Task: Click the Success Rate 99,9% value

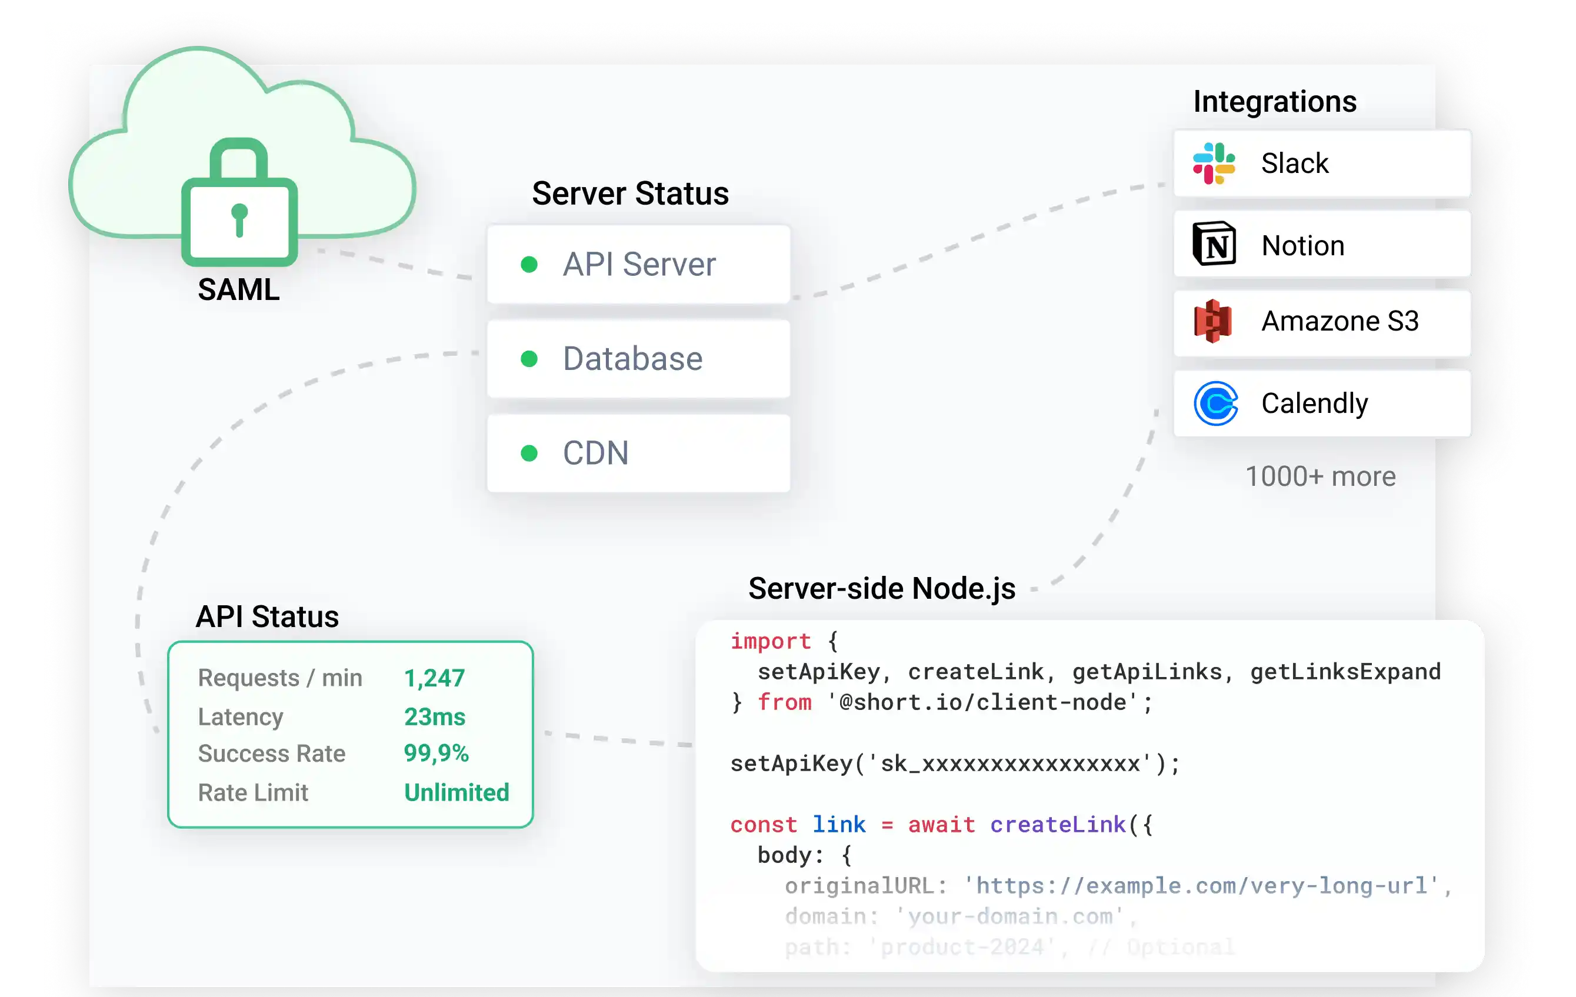Action: tap(437, 753)
